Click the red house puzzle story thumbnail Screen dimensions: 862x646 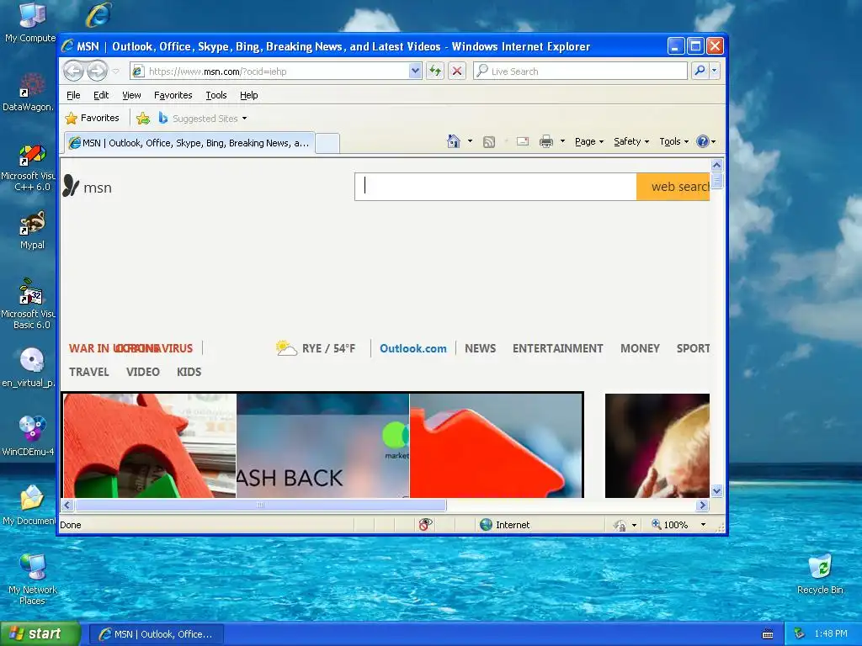point(150,446)
